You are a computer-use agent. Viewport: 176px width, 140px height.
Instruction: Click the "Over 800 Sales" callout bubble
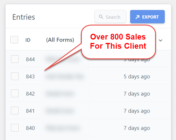click(x=118, y=42)
